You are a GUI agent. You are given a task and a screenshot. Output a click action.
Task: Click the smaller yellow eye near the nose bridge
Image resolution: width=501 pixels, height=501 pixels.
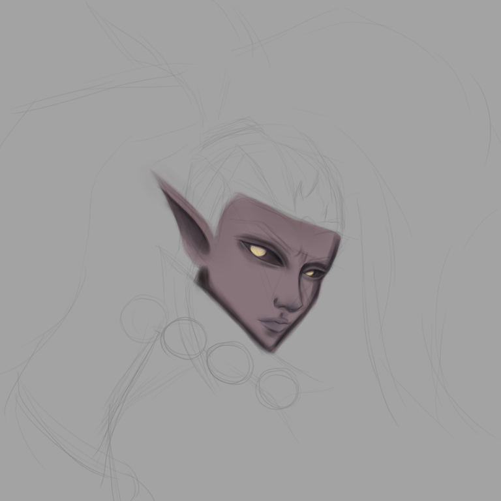(x=309, y=273)
